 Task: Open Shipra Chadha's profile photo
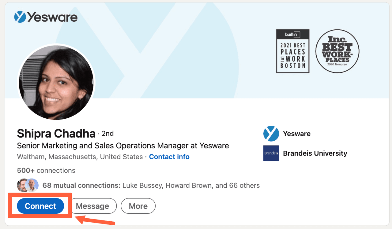click(57, 83)
